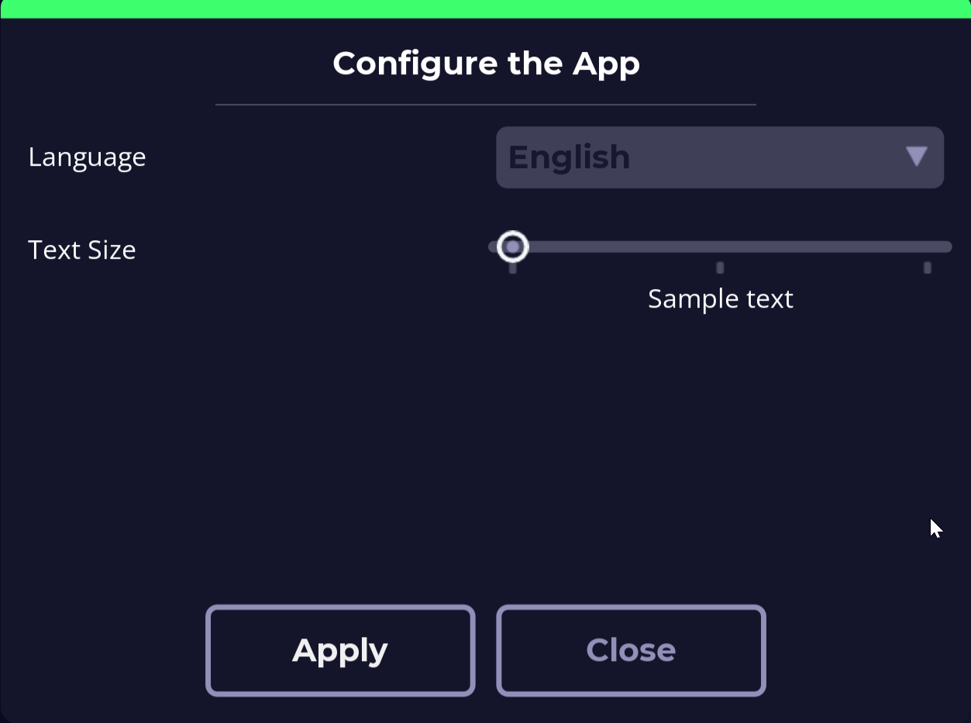Click the downward triangle on the language selector
The image size is (971, 723).
(916, 157)
